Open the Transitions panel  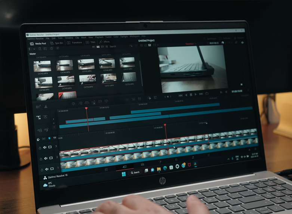pos(74,43)
